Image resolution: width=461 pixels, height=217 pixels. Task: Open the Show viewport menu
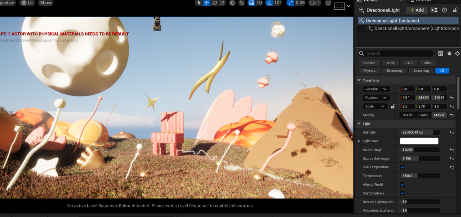45,3
